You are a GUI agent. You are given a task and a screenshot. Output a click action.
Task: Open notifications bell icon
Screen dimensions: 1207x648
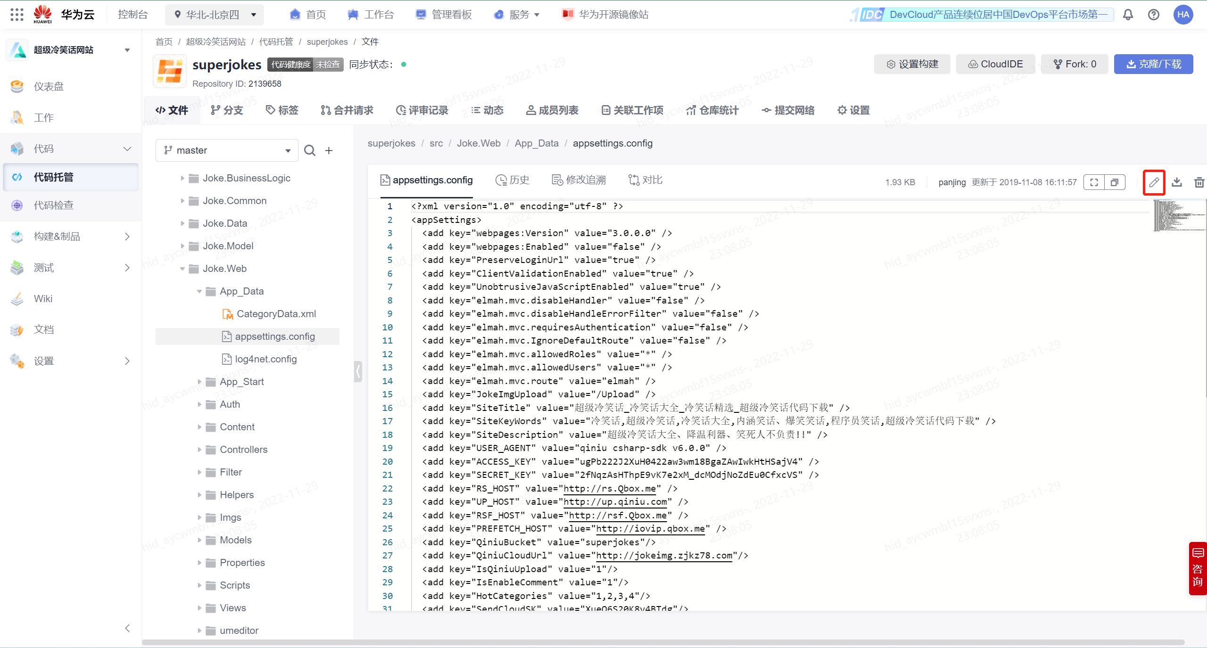[x=1128, y=15]
